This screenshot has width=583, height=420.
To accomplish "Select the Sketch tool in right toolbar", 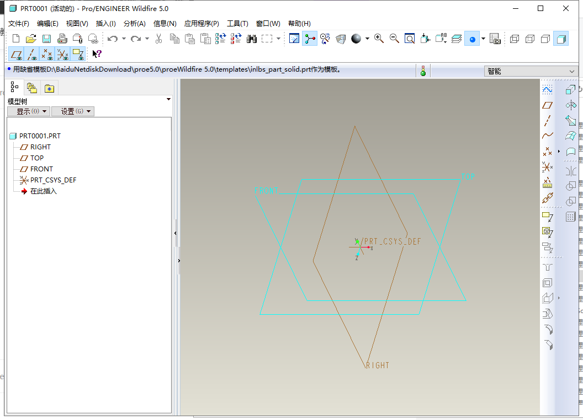I will [547, 89].
